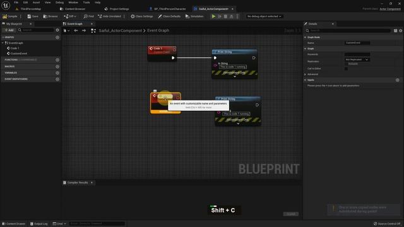404x227 pixels.
Task: Browse to asset in Content Browser
Action: 50,16
